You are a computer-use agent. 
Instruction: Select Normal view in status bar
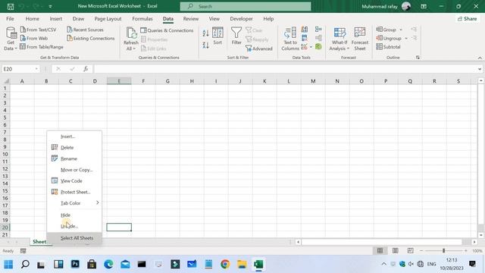click(380, 250)
